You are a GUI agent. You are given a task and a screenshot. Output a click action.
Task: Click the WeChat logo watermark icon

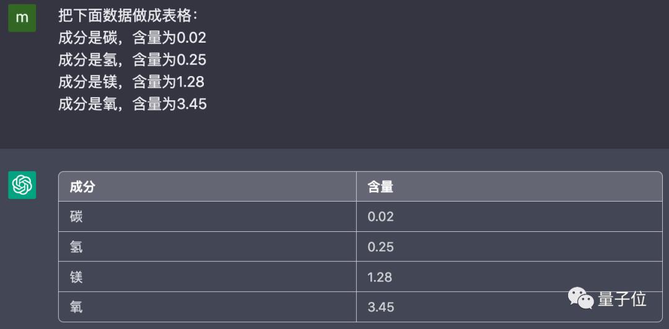tap(580, 299)
